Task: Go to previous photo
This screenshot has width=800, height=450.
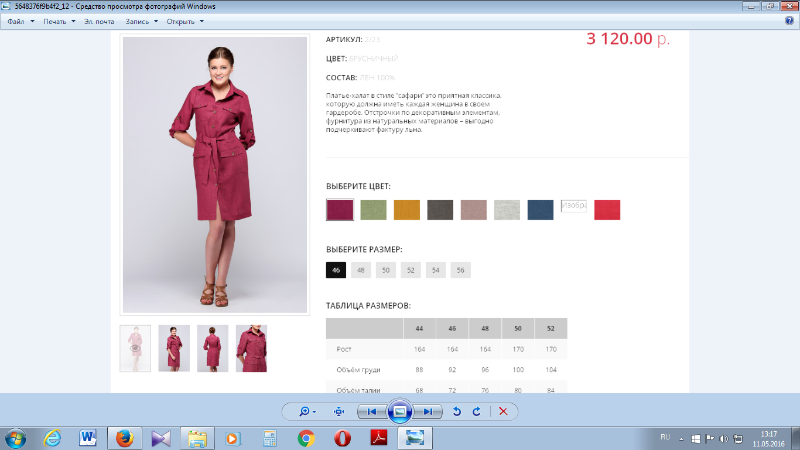Action: coord(371,411)
